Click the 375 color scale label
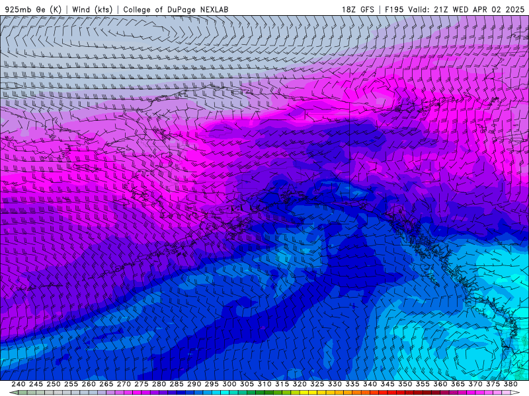529x396 pixels. (x=493, y=384)
